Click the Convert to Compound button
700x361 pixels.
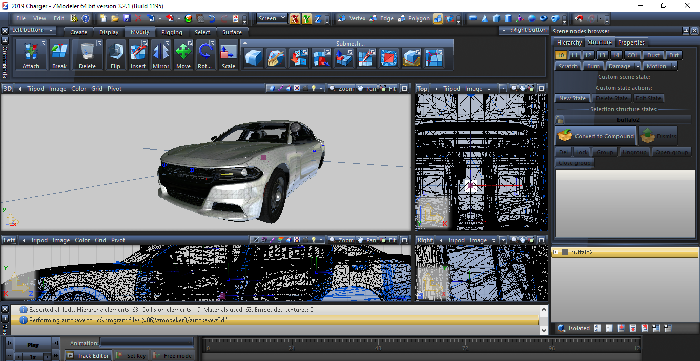coord(596,136)
